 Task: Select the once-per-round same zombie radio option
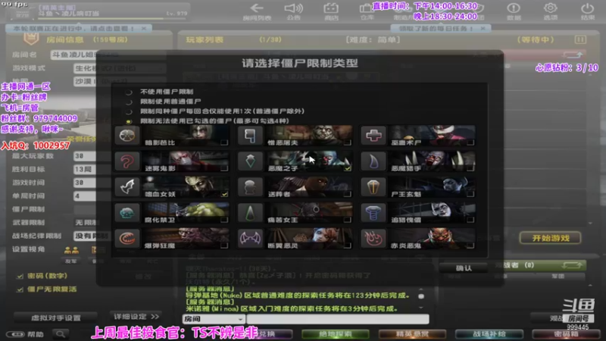coord(129,111)
